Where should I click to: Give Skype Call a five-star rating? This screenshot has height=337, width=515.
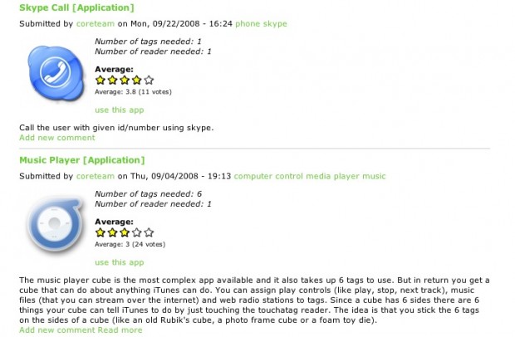coord(149,81)
